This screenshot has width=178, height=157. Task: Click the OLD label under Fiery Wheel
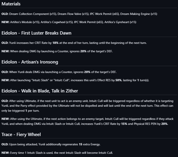click(5, 144)
